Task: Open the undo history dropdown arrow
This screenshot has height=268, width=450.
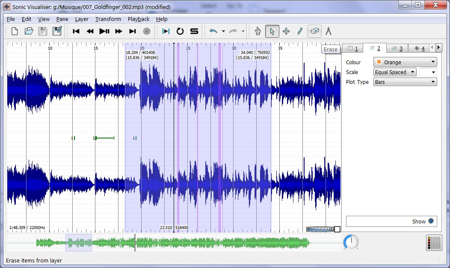Action: pyautogui.click(x=223, y=31)
